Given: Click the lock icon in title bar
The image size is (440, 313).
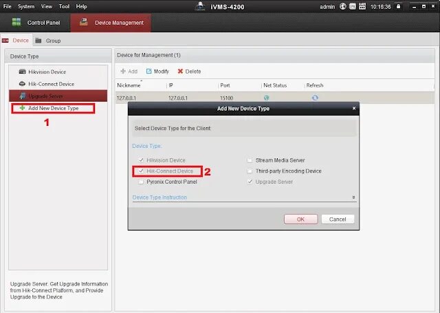Looking at the screenshot, I should [x=398, y=6].
